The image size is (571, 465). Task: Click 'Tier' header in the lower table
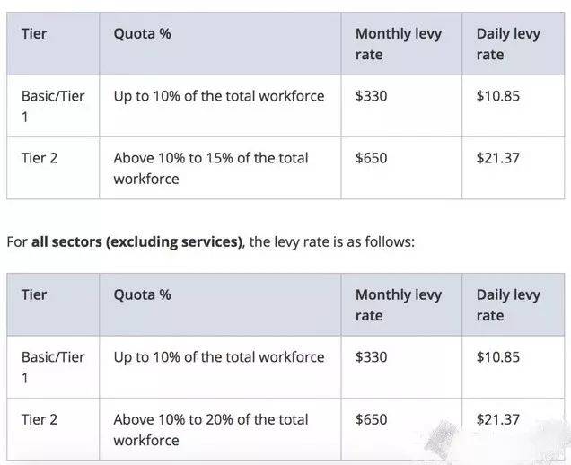point(34,294)
